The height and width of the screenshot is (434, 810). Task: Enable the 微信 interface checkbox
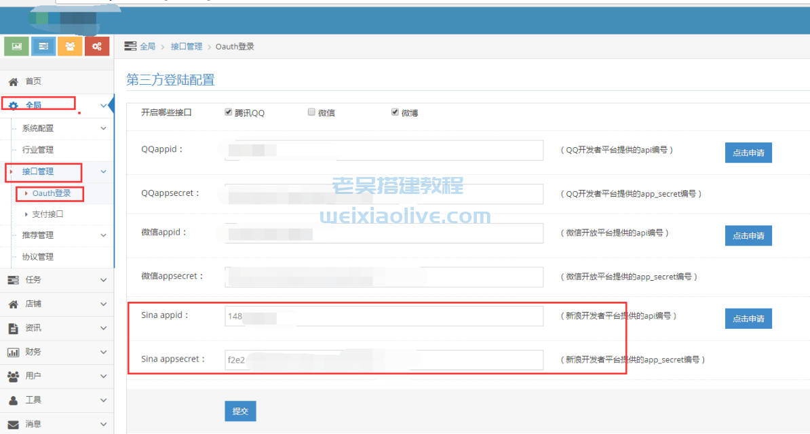click(x=311, y=111)
